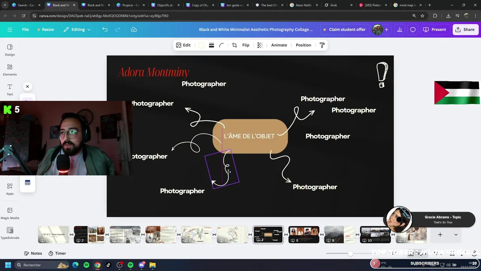This screenshot has width=481, height=271.
Task: Open Canva analytics bar chart icon
Action: coord(400,29)
